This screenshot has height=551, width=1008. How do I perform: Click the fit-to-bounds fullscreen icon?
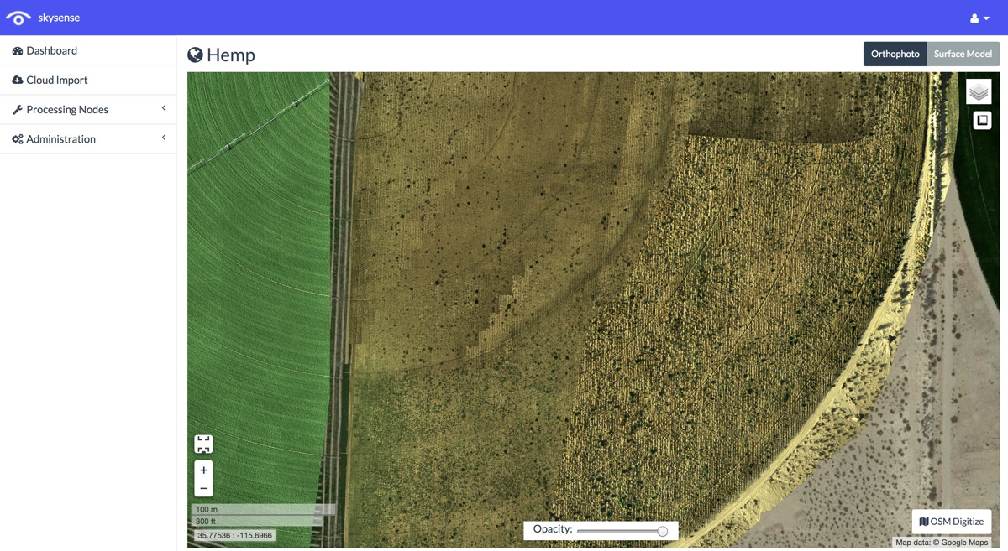pos(203,444)
